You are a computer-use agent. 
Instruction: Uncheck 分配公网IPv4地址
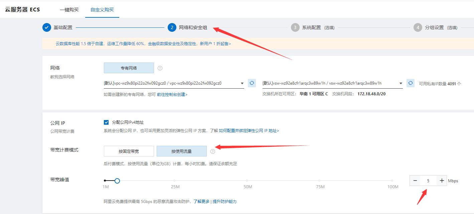click(106, 122)
